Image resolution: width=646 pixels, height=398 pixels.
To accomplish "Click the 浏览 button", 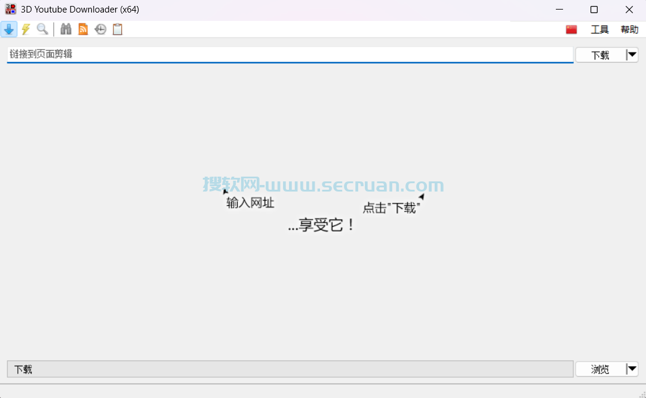I will pos(600,369).
